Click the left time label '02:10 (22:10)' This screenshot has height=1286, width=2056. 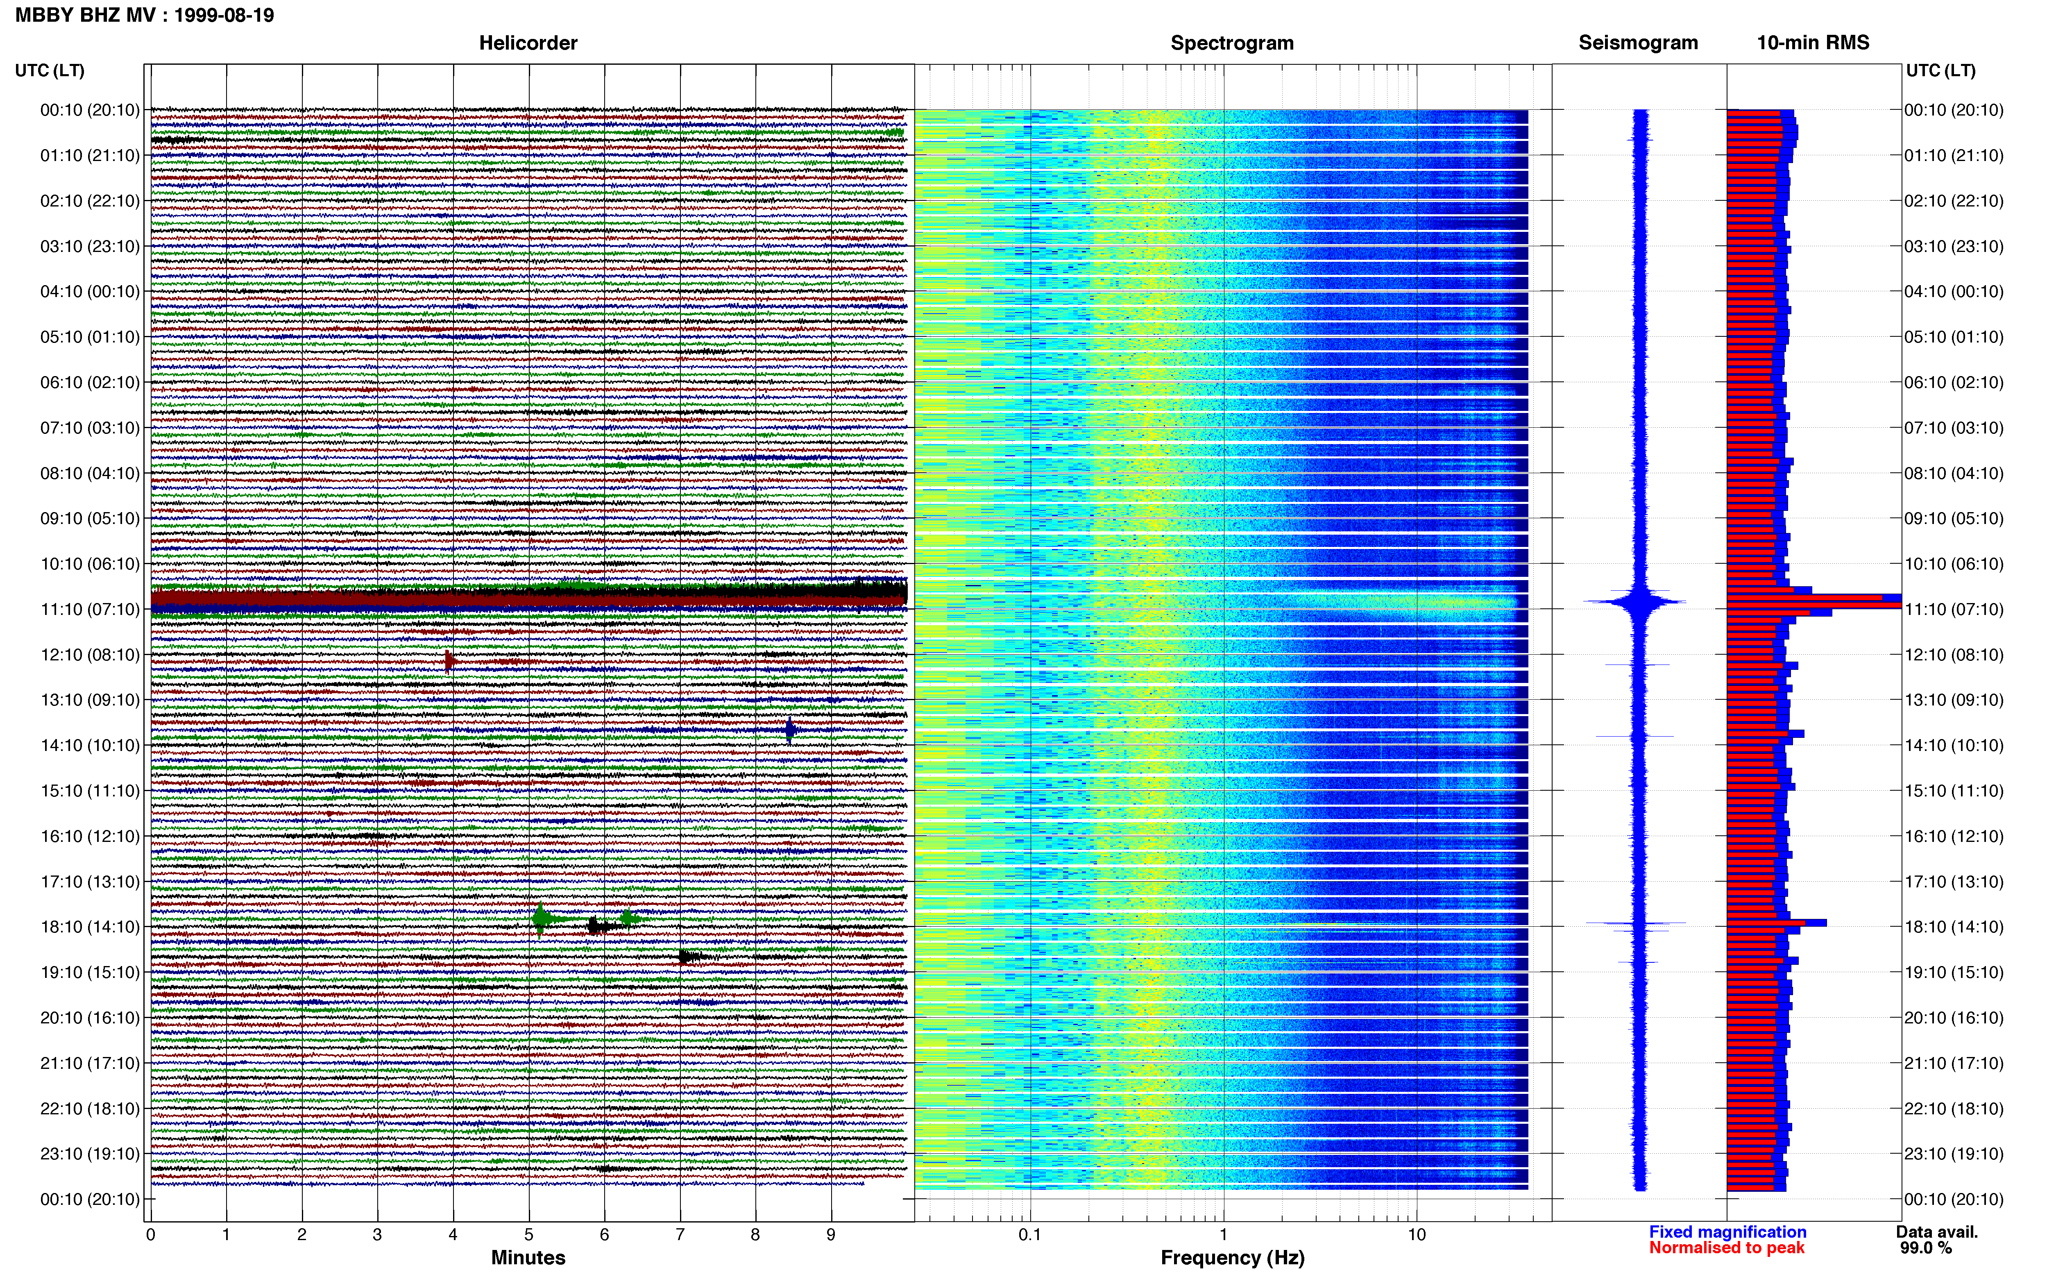90,201
